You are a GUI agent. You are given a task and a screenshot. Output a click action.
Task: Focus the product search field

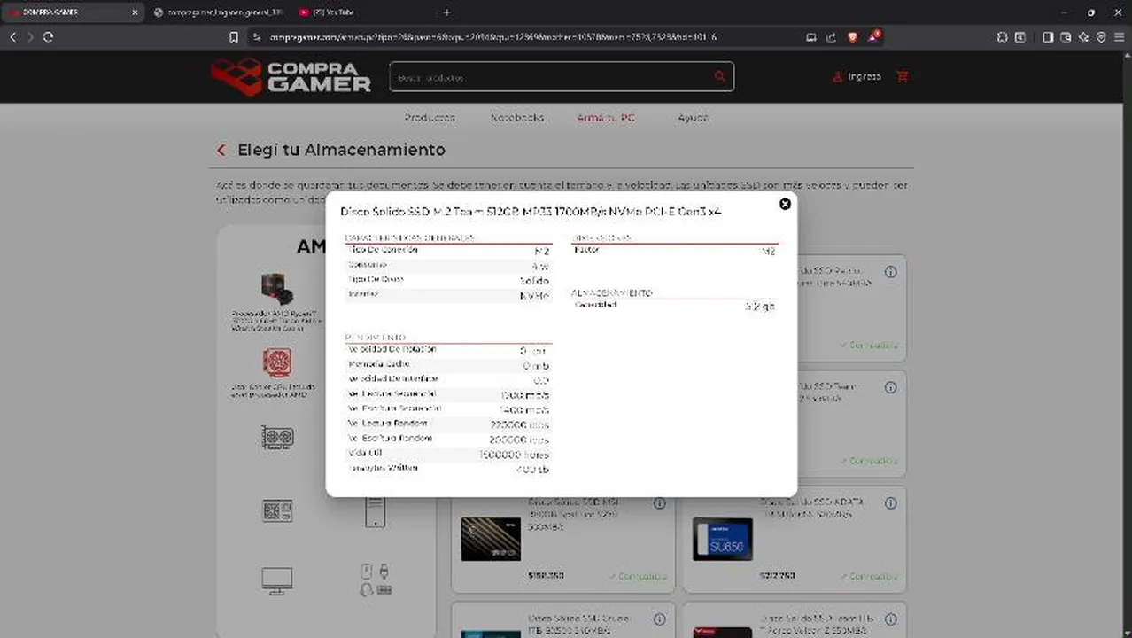coord(562,77)
